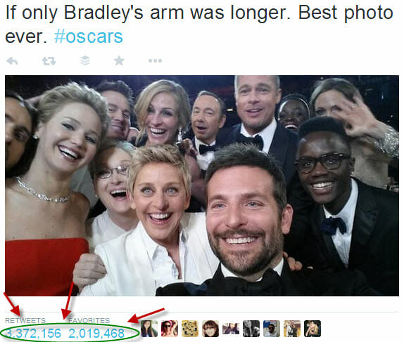Click the last dark avatar with blonde hair
Viewport: 404px width, 342px height.
313,329
